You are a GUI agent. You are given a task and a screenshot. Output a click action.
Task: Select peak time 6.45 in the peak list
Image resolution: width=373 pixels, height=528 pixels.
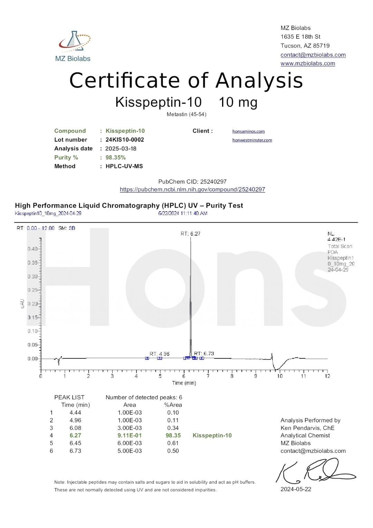(x=75, y=443)
